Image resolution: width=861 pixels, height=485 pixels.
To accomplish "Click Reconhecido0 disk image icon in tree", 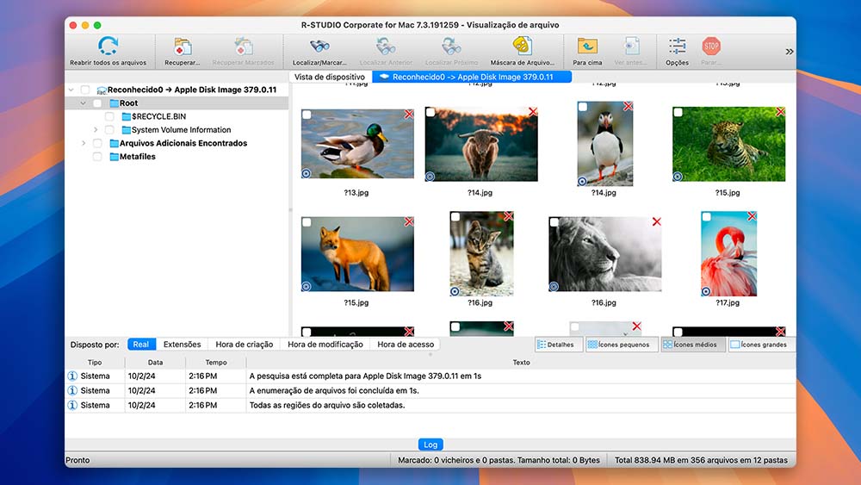I will (102, 90).
